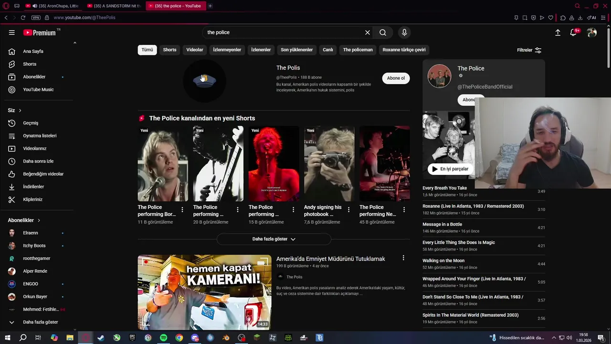Image resolution: width=611 pixels, height=344 pixels.
Task: Open Blender from the taskbar
Action: 226,338
